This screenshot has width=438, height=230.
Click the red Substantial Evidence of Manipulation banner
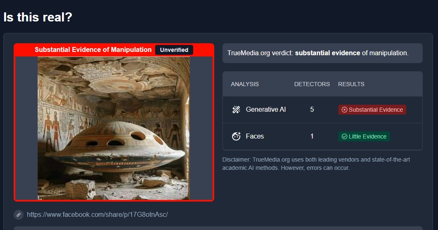93,50
